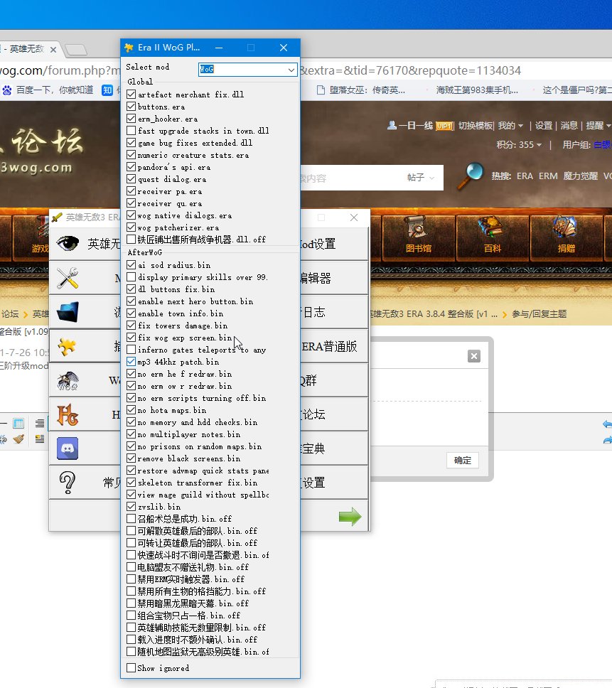Click the magnifying glass search icon on forum

470,176
